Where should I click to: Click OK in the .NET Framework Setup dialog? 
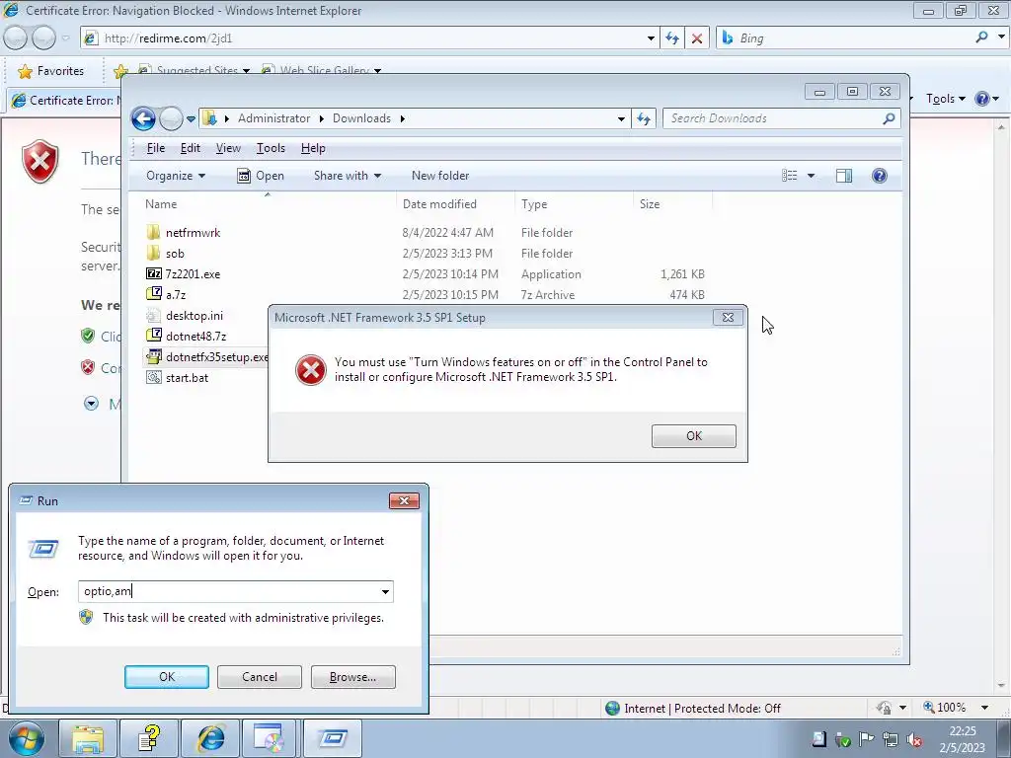pyautogui.click(x=694, y=435)
